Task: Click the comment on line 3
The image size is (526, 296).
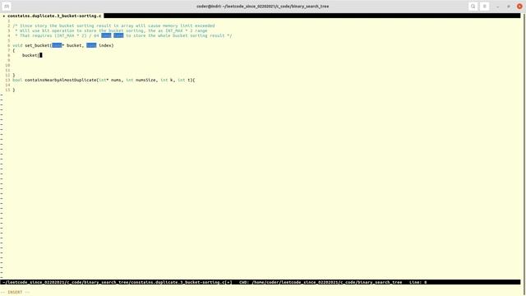Action: click(111, 30)
